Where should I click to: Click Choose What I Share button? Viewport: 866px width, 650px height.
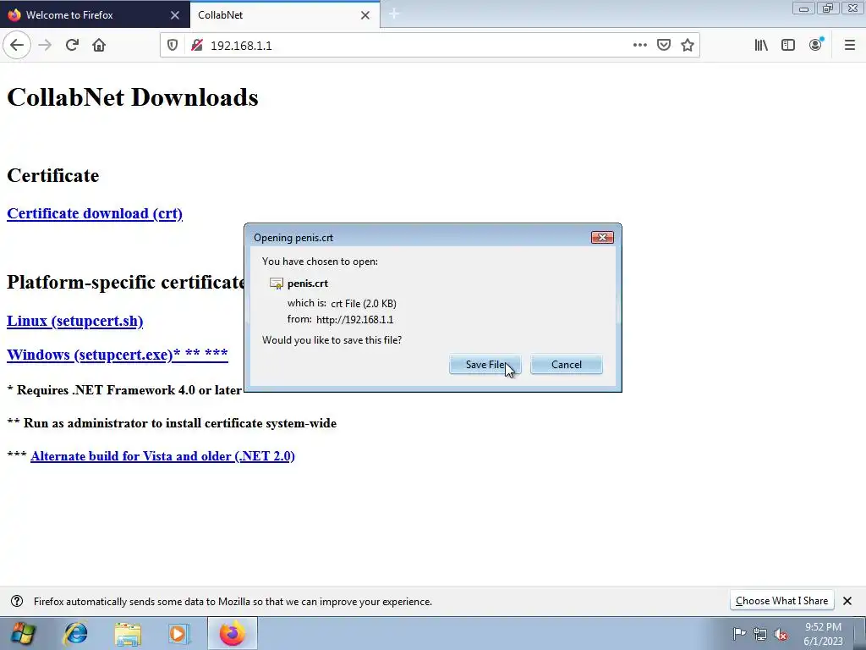click(x=781, y=601)
